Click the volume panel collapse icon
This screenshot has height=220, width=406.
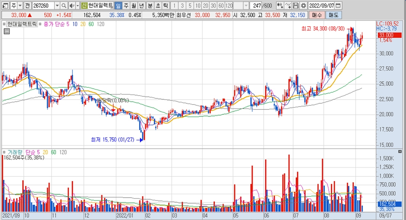pos(400,152)
